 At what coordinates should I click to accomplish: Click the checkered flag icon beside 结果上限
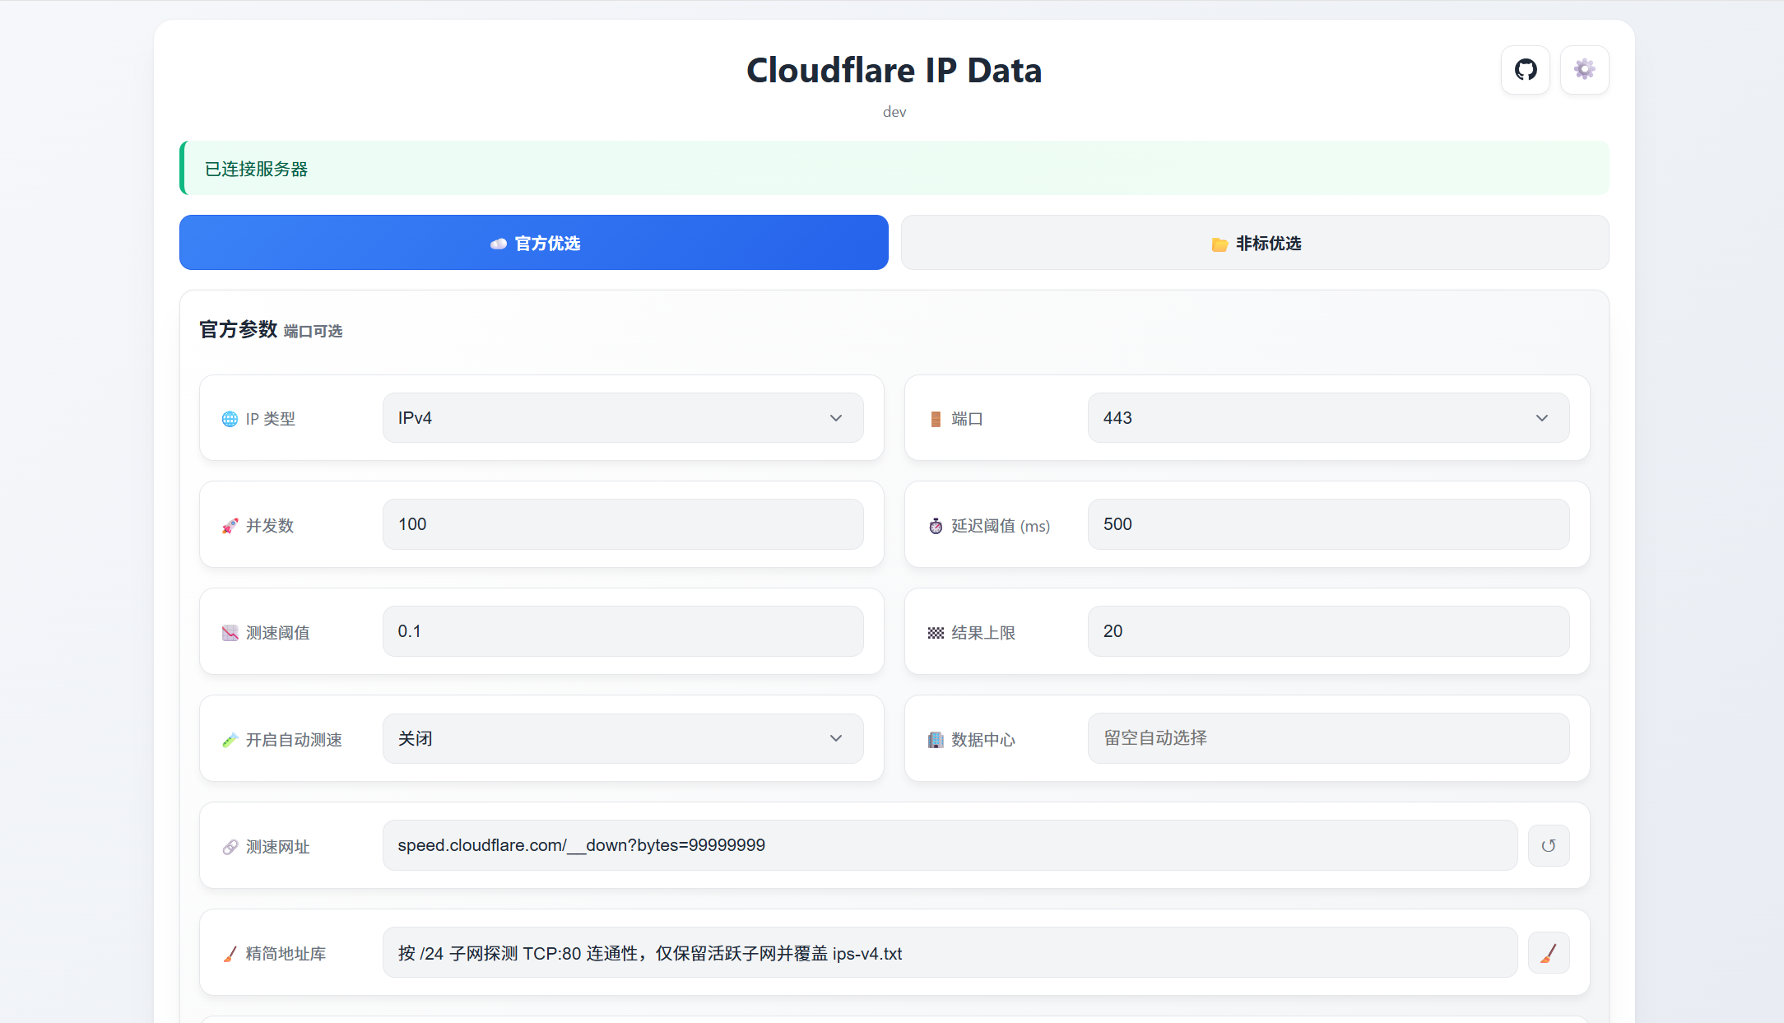tap(936, 633)
